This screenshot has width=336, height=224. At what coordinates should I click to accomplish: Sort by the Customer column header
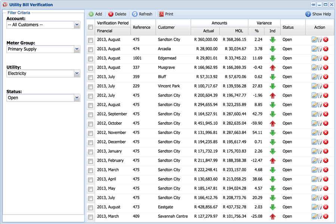(x=173, y=27)
